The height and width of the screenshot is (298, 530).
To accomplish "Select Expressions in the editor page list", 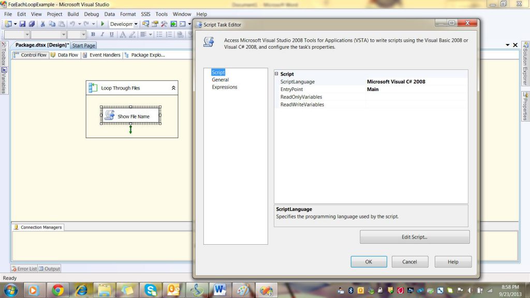I will point(224,87).
